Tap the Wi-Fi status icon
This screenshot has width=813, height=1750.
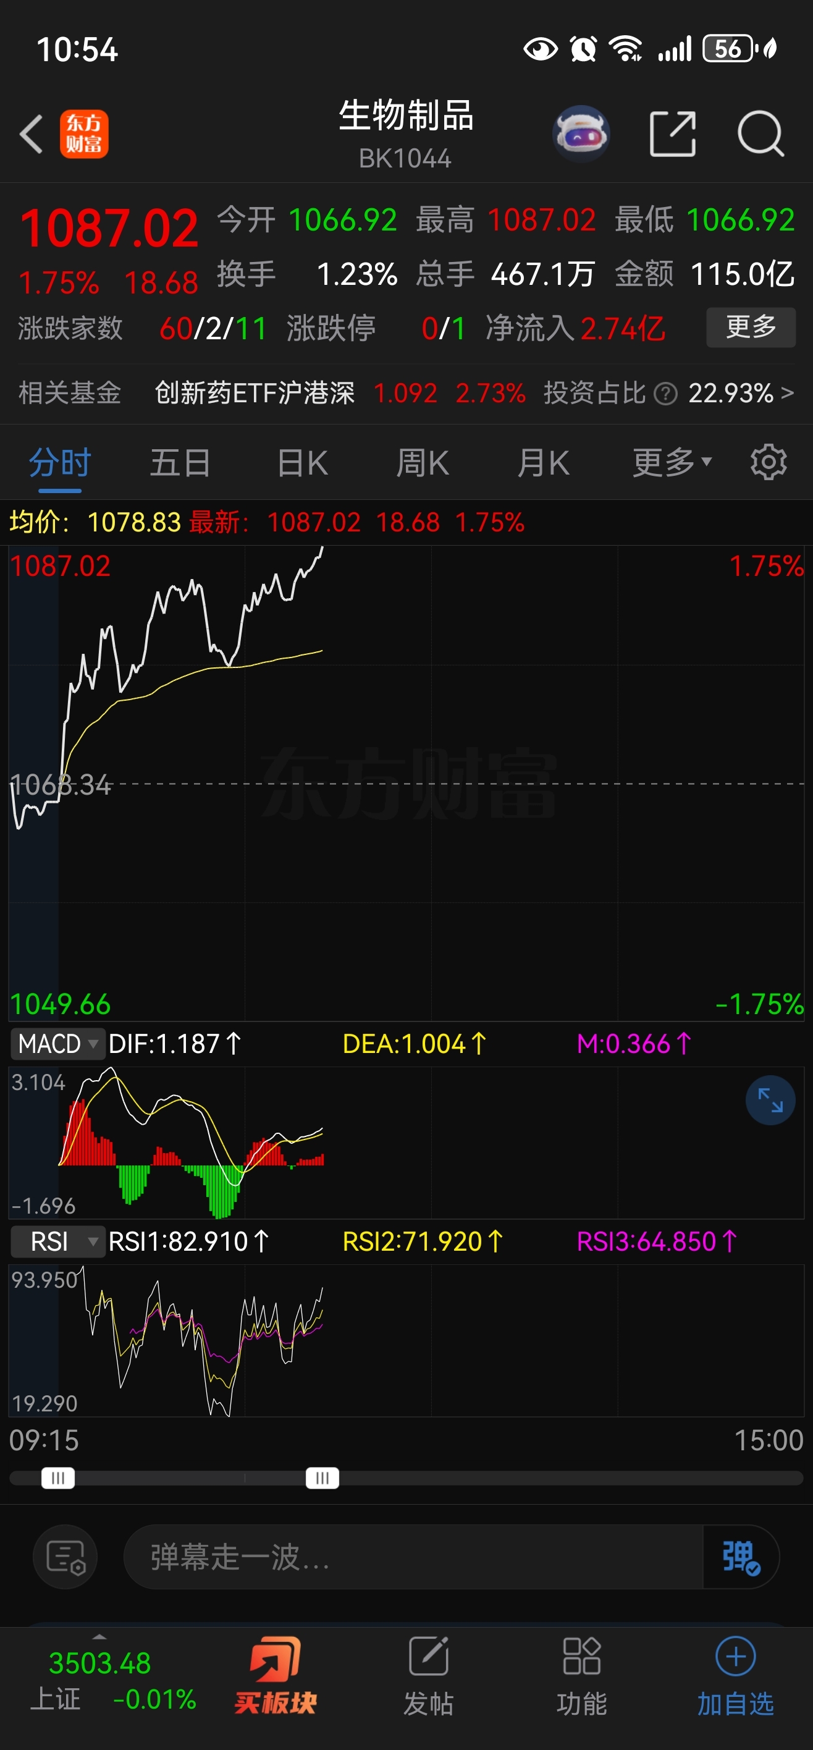click(x=626, y=49)
